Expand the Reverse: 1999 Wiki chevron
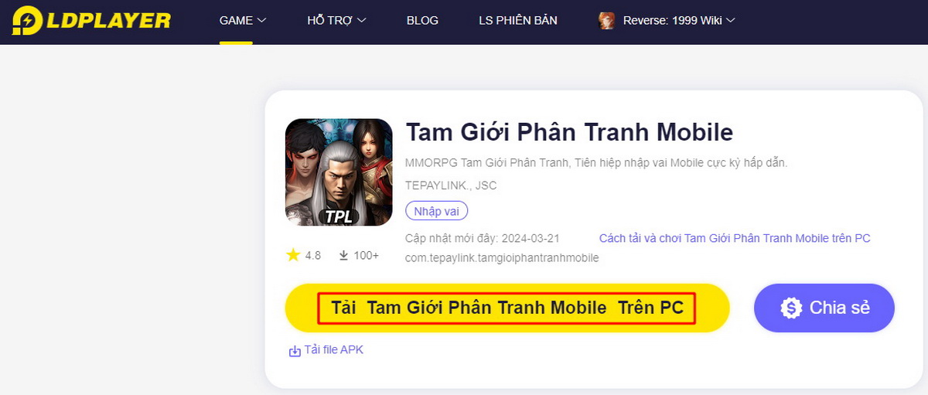Viewport: 928px width, 395px height. pos(730,21)
